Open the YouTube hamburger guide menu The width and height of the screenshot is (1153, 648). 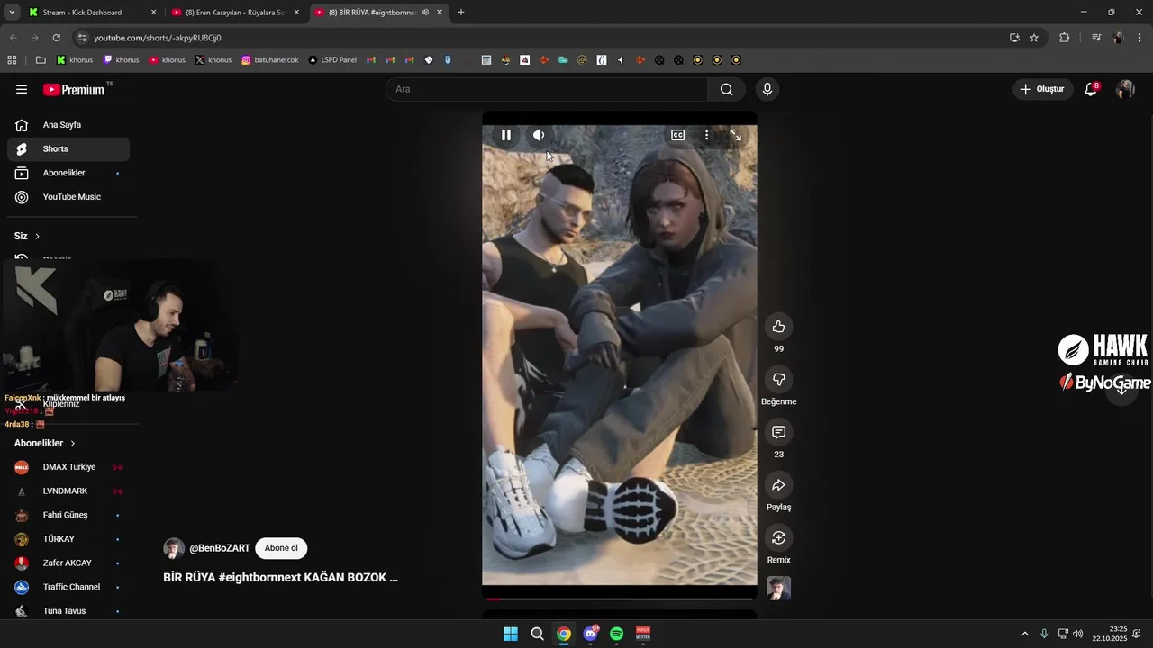point(22,89)
